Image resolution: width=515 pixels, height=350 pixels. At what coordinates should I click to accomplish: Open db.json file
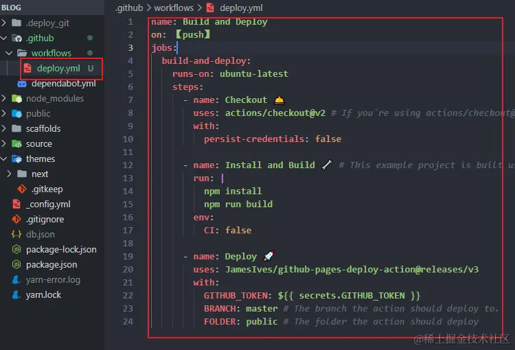coord(41,235)
